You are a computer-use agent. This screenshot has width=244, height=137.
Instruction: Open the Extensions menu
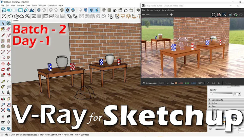[x=52, y=5]
